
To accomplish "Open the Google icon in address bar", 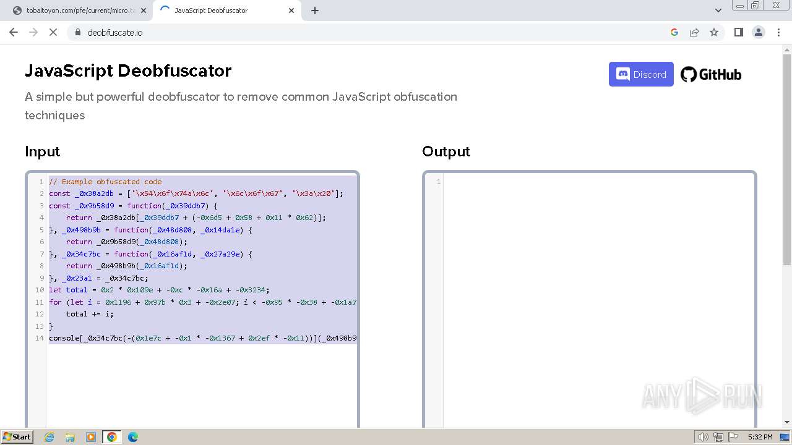I will click(674, 32).
